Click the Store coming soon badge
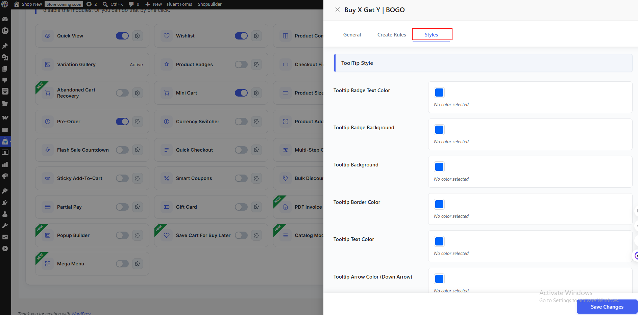Viewport: 638px width, 315px height. [x=64, y=4]
